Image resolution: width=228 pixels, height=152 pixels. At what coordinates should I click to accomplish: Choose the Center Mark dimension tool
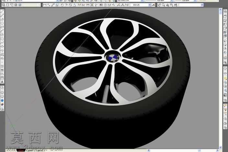(x=105, y=5)
